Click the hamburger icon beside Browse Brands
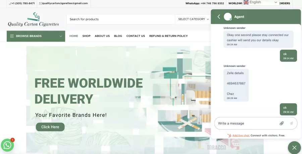Image resolution: width=302 pixels, height=154 pixels. click(12, 36)
